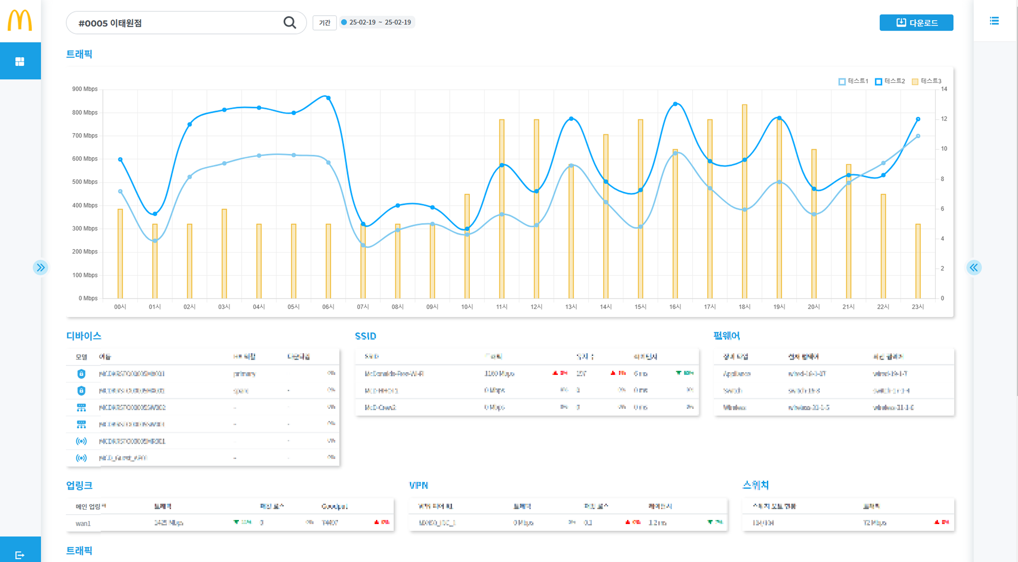Open the date range 25-02-19 picker
The width and height of the screenshot is (1018, 562).
377,22
